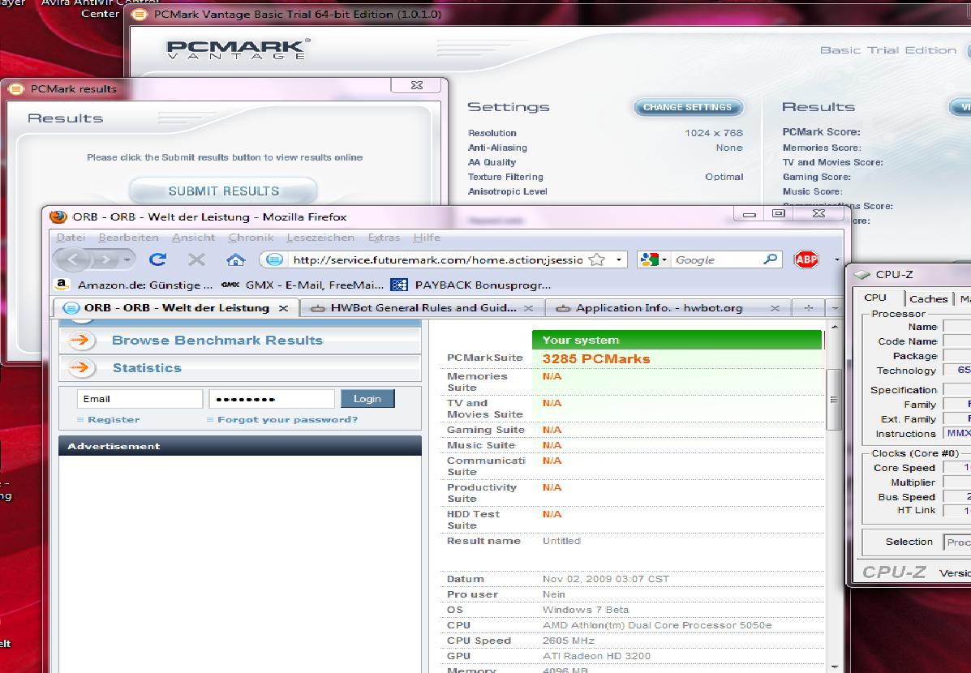Open the address bar URL history dropdown

pos(619,259)
